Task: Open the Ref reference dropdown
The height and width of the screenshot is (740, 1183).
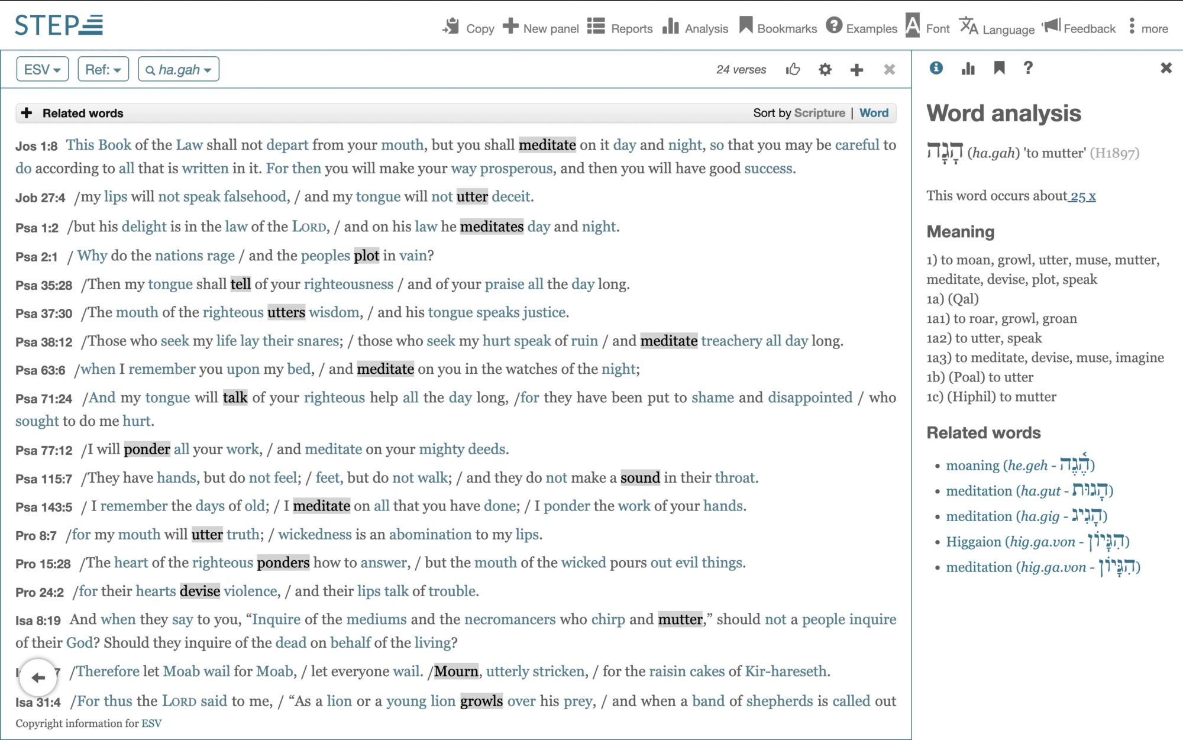Action: point(102,69)
